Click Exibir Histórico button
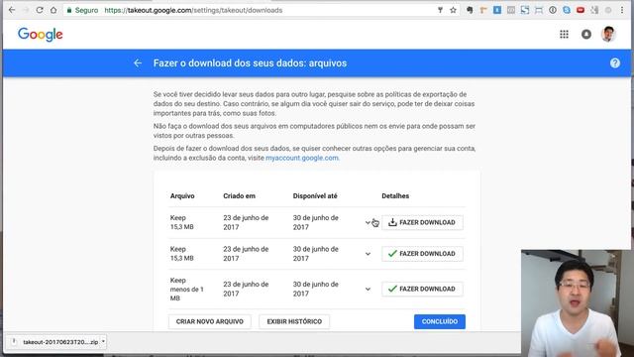 (294, 321)
